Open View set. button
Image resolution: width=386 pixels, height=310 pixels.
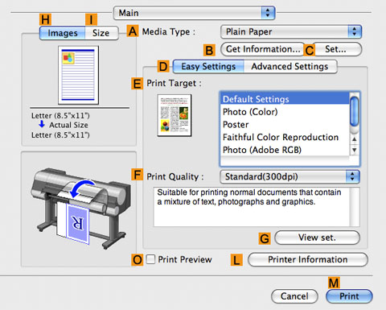(317, 238)
